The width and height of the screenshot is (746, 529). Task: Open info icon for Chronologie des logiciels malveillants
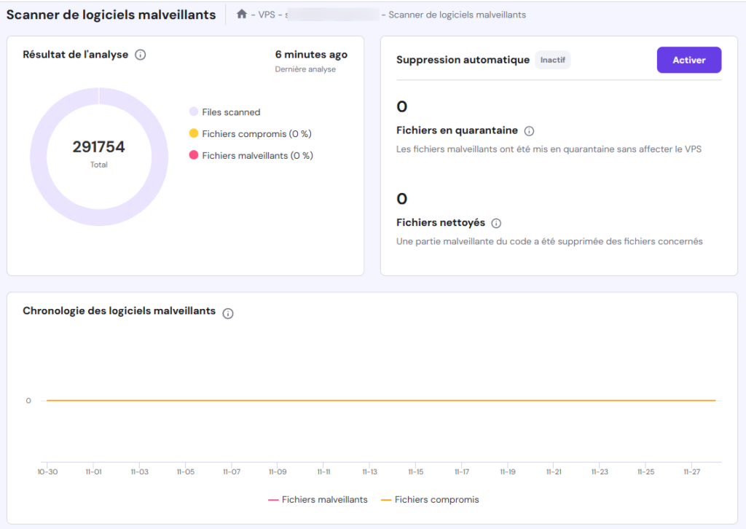point(228,313)
